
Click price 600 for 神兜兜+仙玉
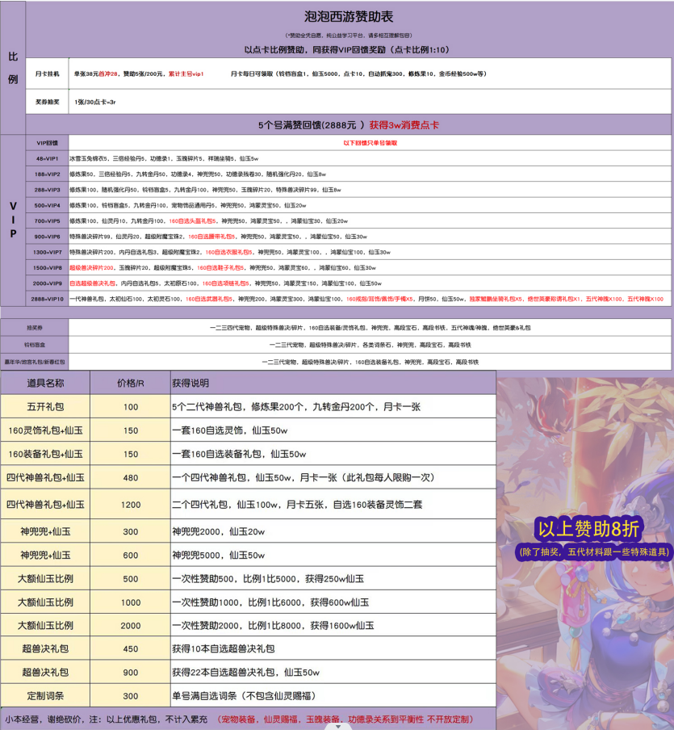click(130, 556)
